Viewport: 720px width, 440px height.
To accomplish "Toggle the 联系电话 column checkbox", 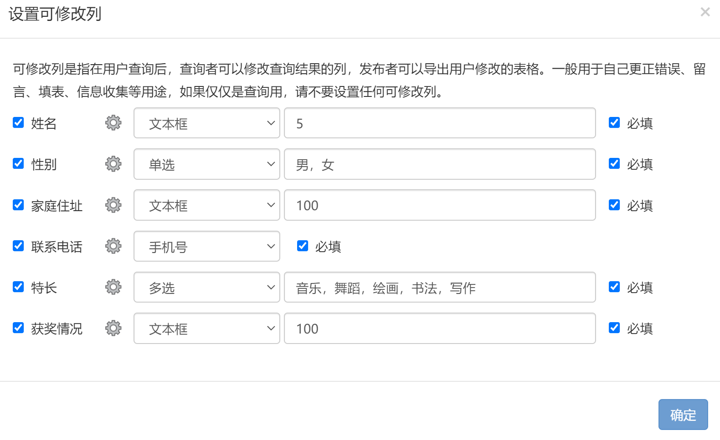I will [18, 246].
